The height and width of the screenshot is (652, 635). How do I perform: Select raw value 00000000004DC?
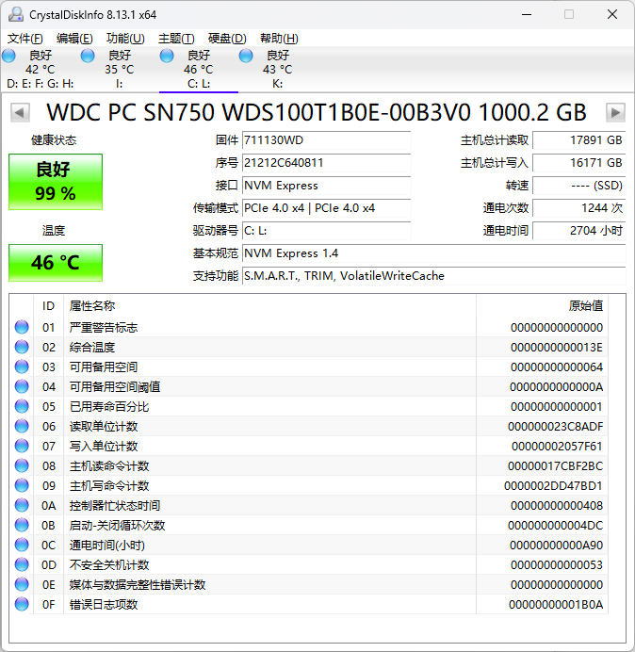tap(555, 526)
